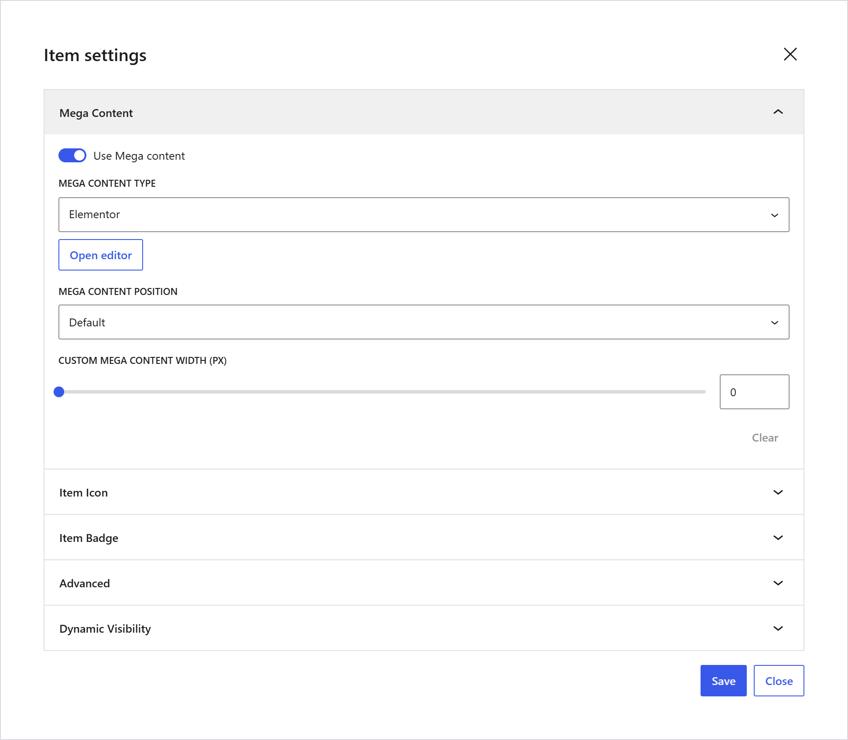Open the Mega Content Position dropdown
The image size is (848, 740).
[x=424, y=322]
